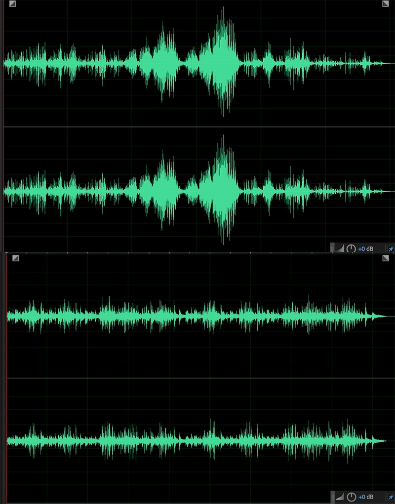Click the fade-out handle of the upper waveform
This screenshot has width=395, height=504.
(386, 4)
